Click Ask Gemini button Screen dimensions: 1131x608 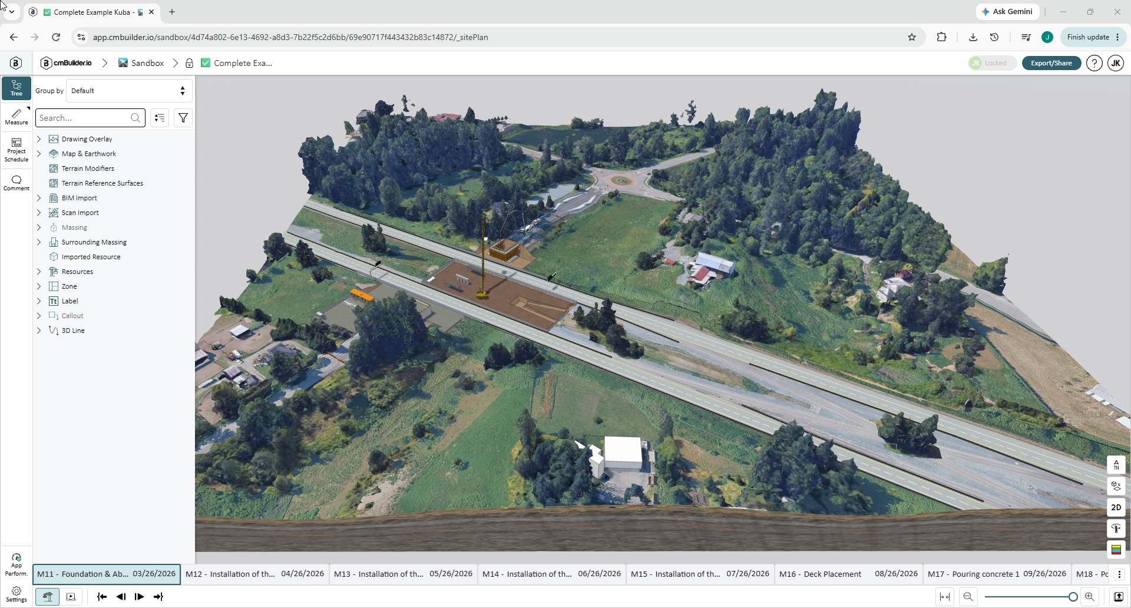pos(1007,12)
